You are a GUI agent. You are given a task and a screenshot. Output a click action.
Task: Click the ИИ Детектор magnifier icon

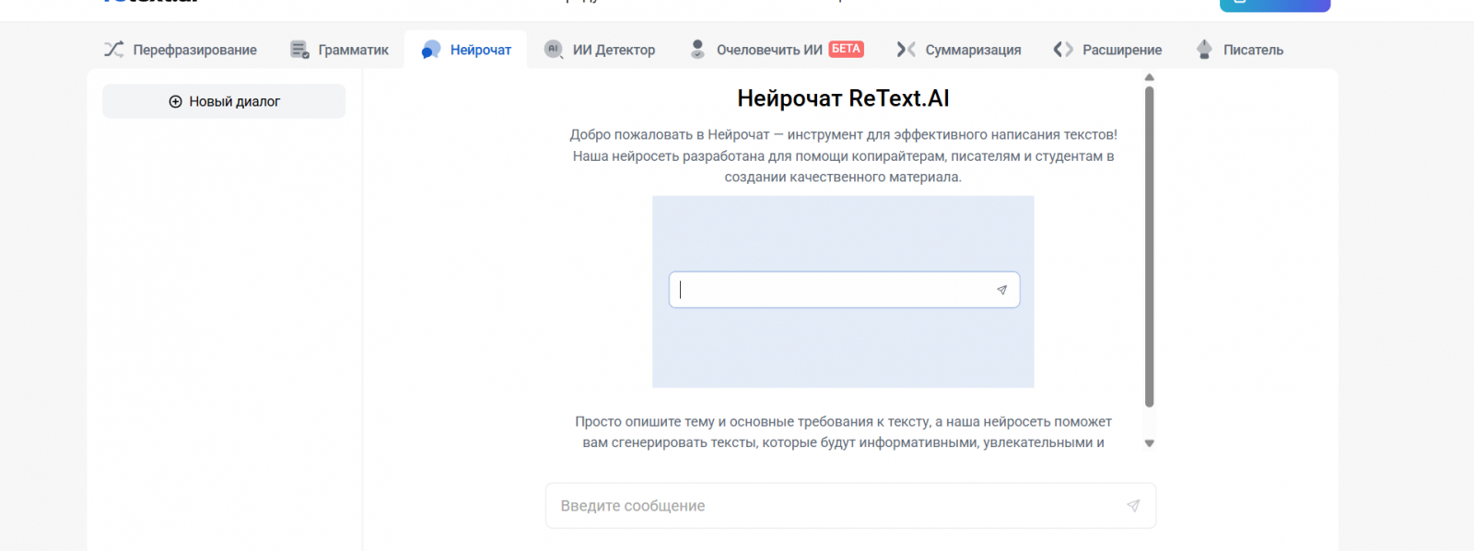tap(554, 50)
